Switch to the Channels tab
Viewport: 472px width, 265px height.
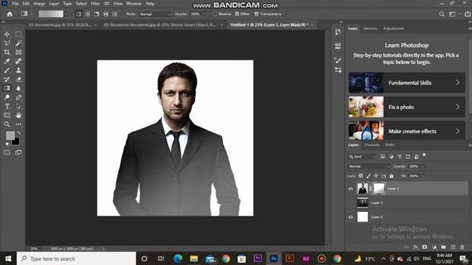pos(372,145)
